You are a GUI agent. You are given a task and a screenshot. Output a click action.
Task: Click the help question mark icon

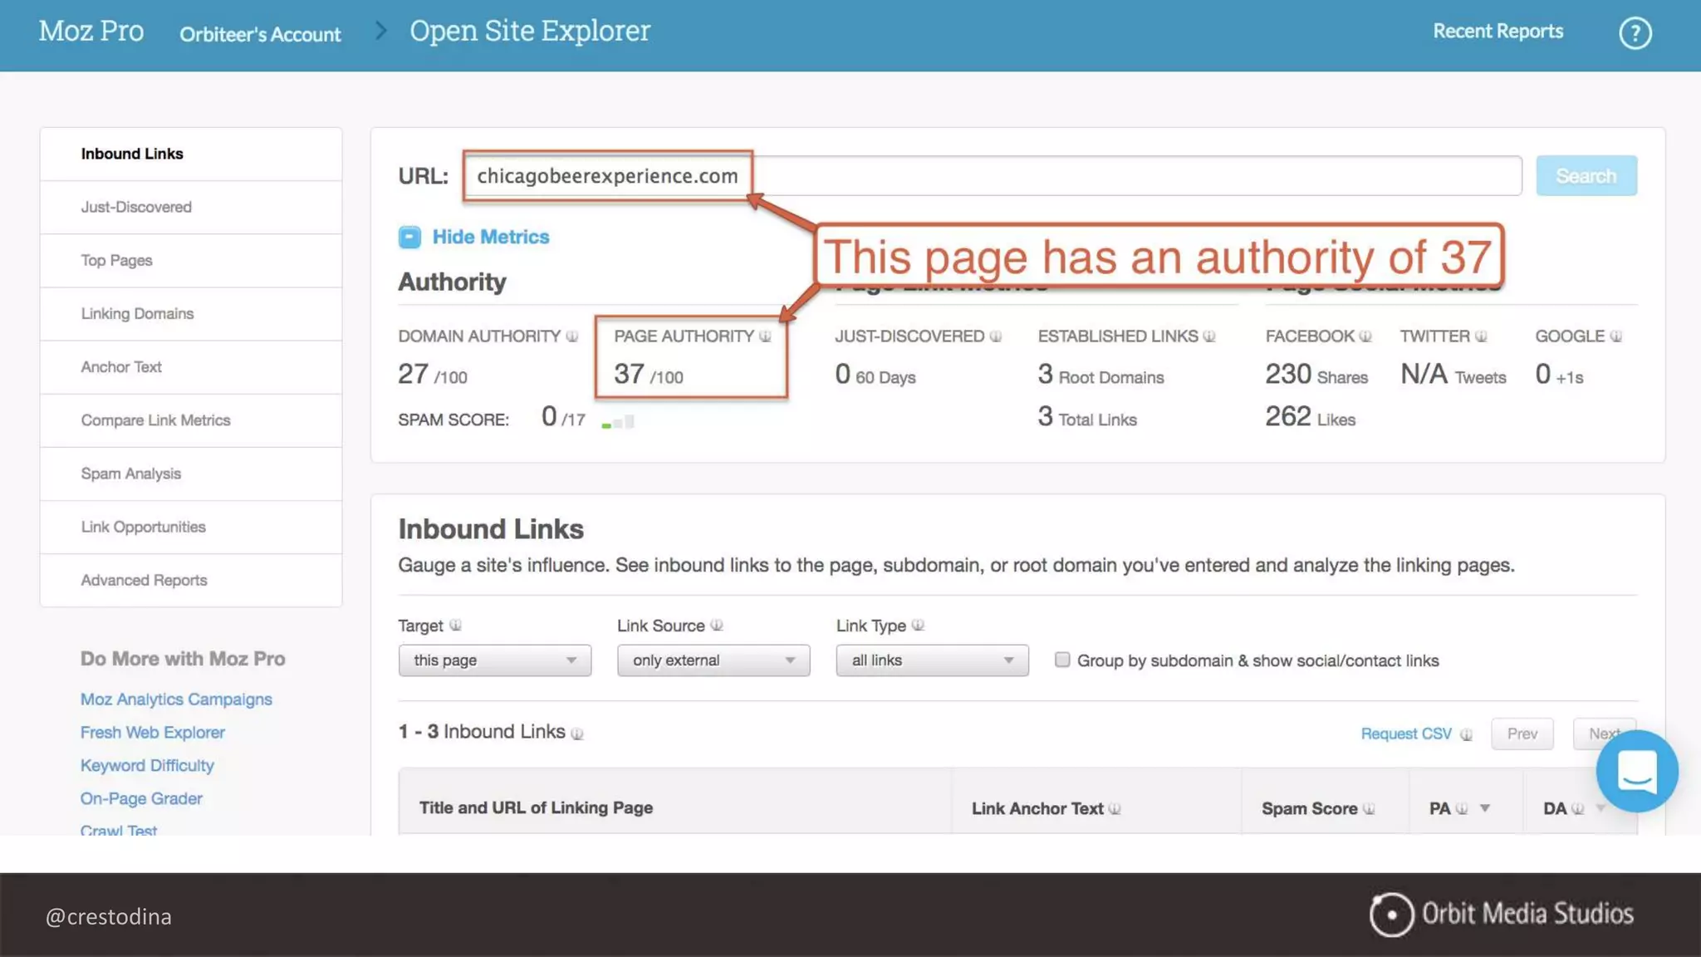1635,33
